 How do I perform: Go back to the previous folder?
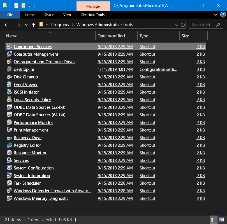[7, 25]
